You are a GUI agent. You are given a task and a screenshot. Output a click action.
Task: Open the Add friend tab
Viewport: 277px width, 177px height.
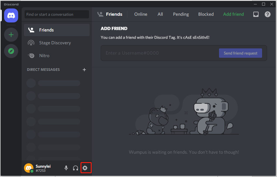click(233, 14)
